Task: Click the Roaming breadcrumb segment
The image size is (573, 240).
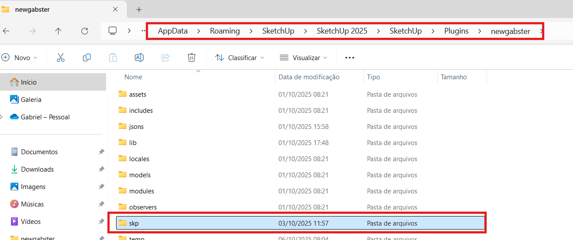Action: pos(225,31)
